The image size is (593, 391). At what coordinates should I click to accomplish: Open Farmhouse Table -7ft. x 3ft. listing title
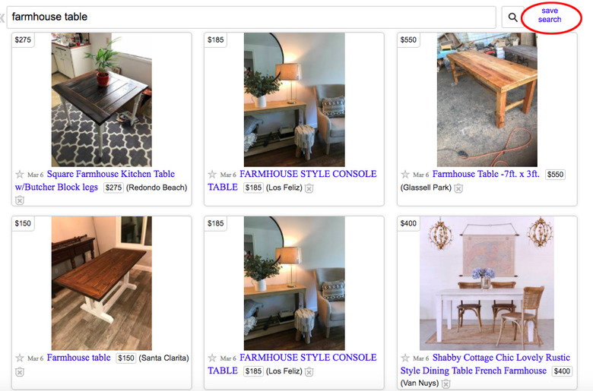click(x=486, y=174)
